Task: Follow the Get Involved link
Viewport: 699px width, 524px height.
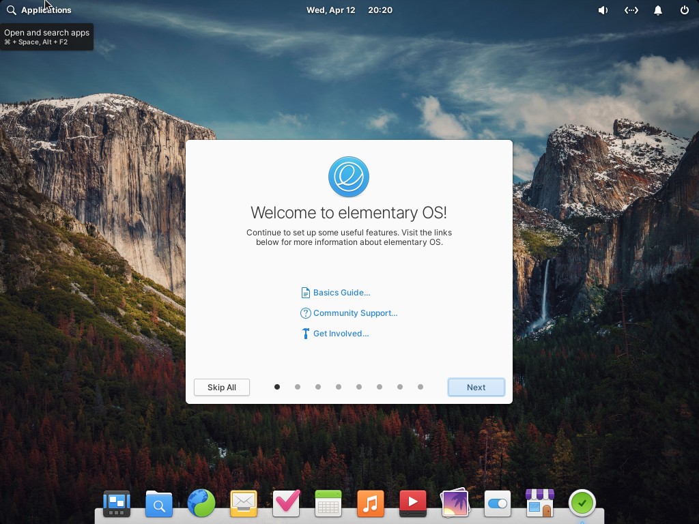Action: (x=335, y=333)
